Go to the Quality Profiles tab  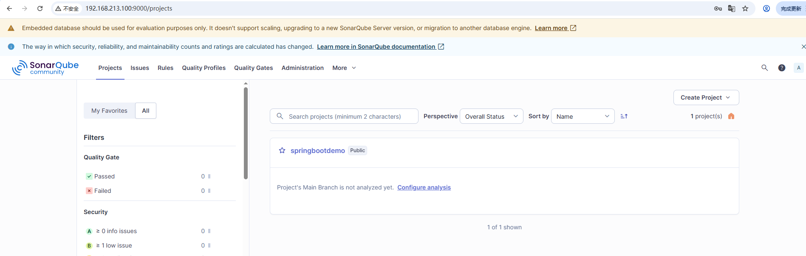[204, 68]
